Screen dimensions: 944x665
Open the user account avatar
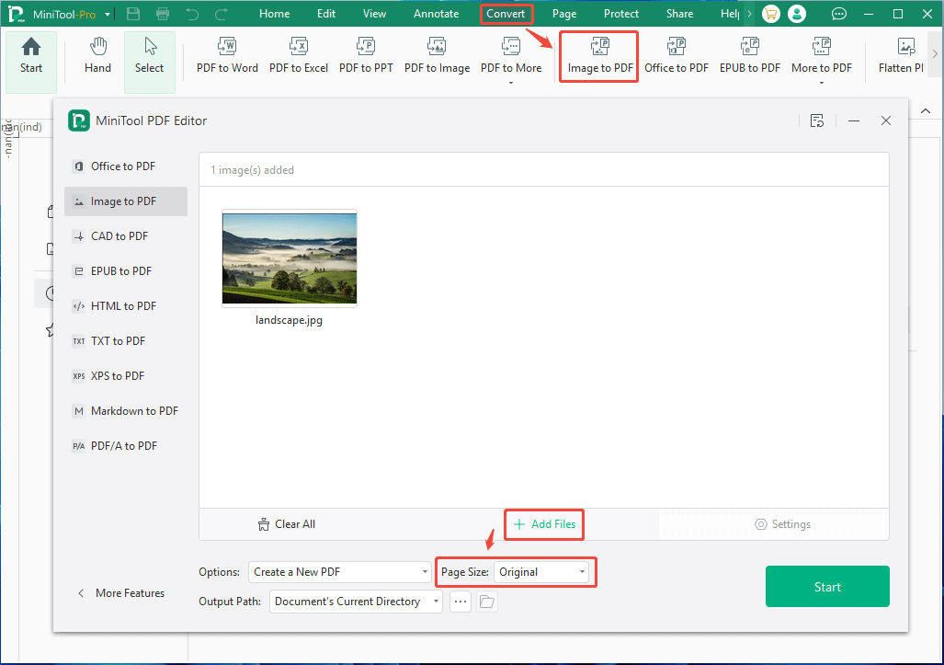point(797,14)
